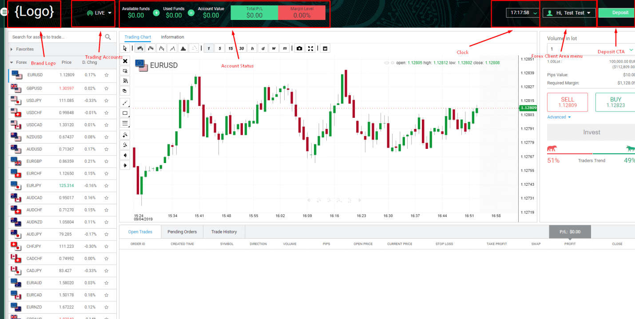Switch to the Trading Chart tab
The width and height of the screenshot is (635, 319).
point(138,37)
